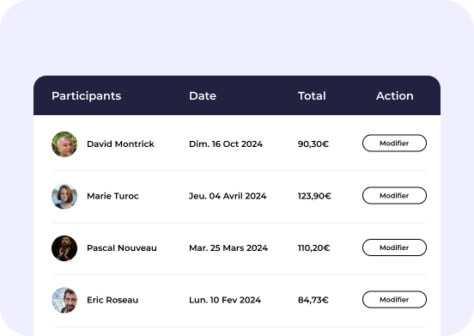This screenshot has width=474, height=336.
Task: Select the Participants column header
Action: (87, 96)
